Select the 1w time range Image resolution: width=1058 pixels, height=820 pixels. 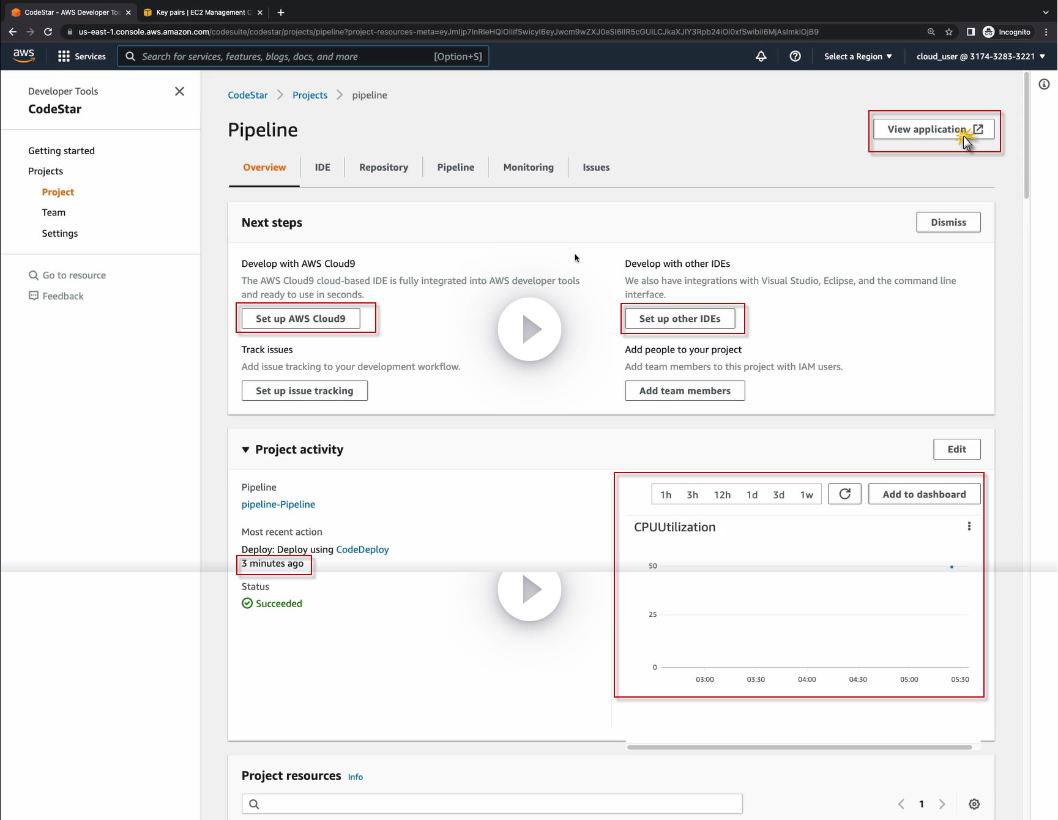click(807, 494)
